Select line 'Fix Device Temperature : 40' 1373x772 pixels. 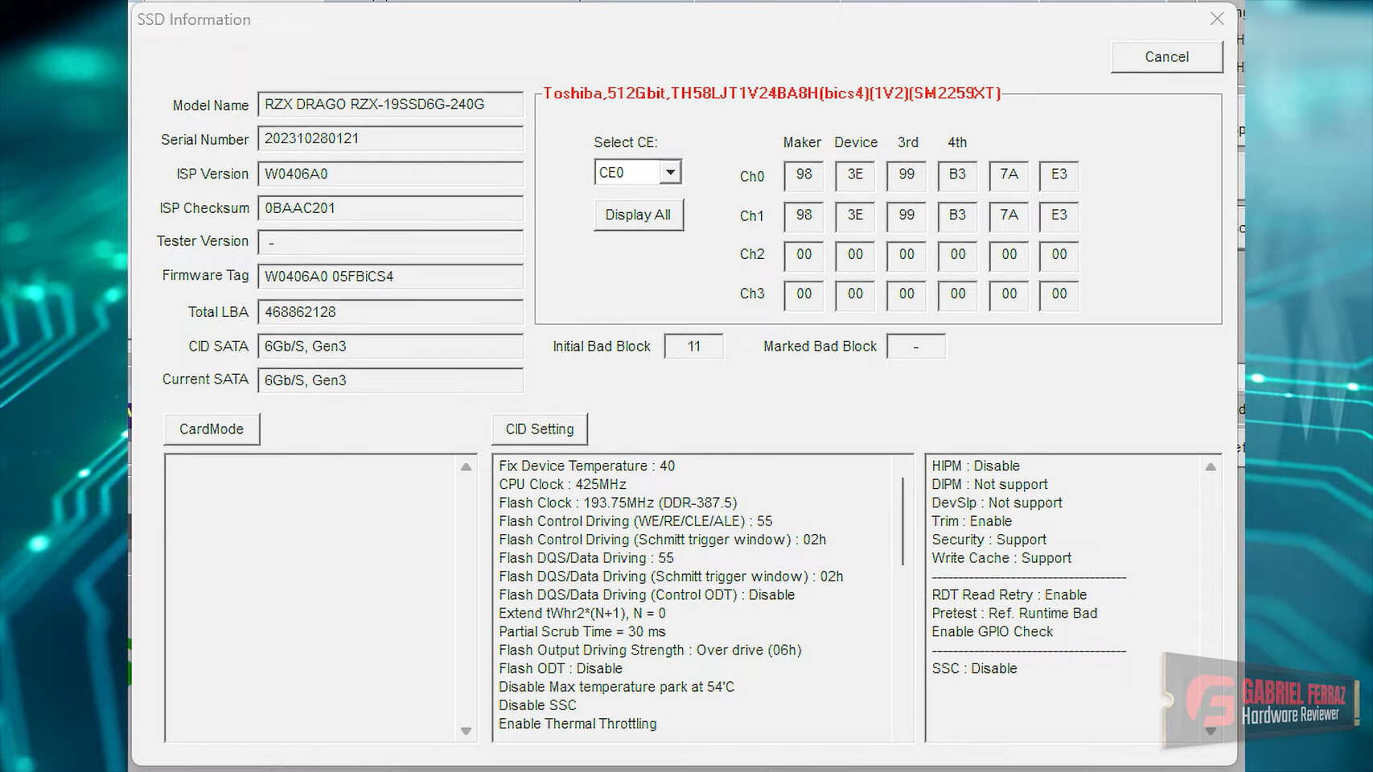point(586,466)
